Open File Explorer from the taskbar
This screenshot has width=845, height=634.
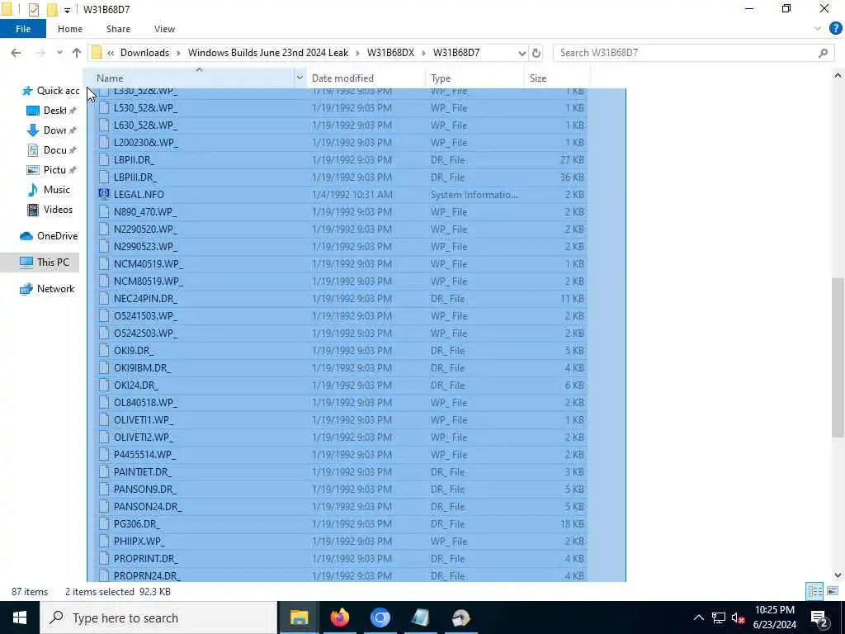pyautogui.click(x=299, y=617)
